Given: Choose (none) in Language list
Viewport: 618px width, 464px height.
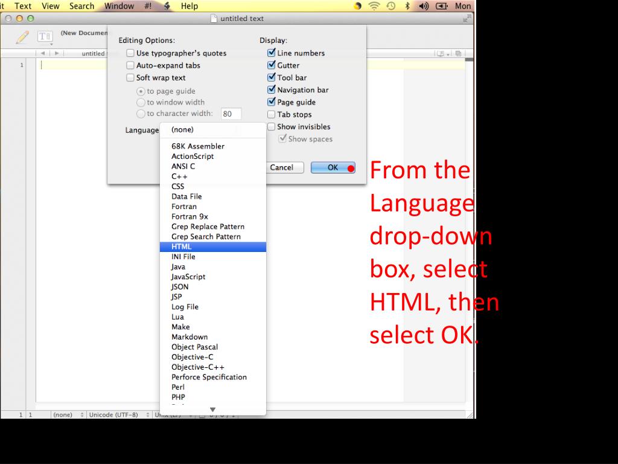Looking at the screenshot, I should pos(213,129).
